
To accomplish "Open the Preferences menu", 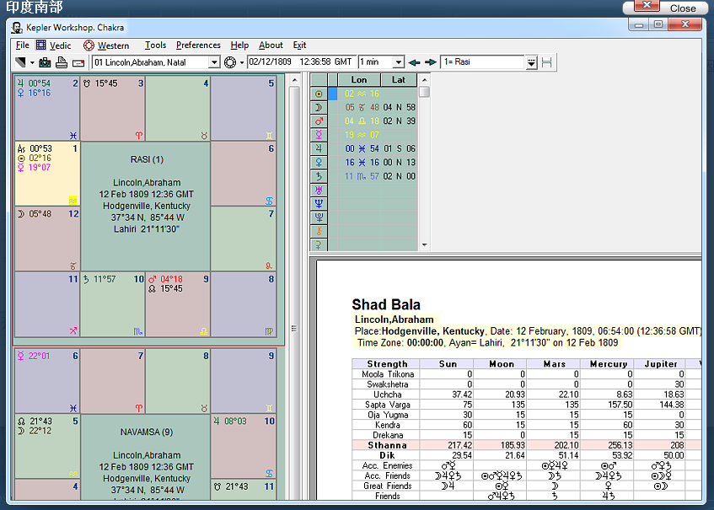I will point(198,46).
